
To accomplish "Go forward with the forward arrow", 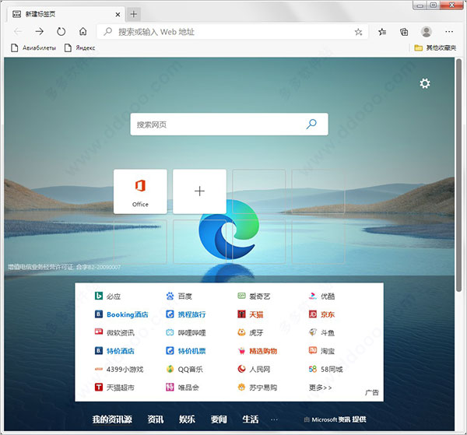I will 40,31.
